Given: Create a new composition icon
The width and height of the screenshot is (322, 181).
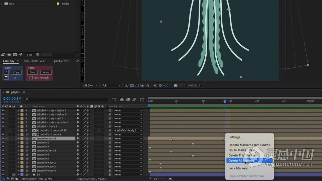Looking at the screenshot, I should [x=15, y=55].
